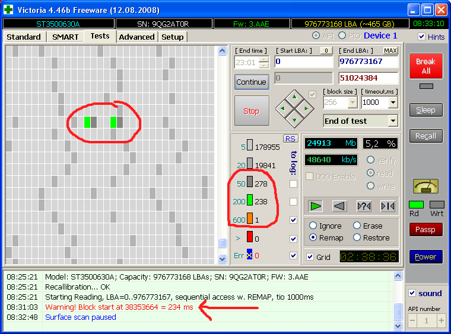Click the RS reset counters button
451x334 pixels.
290,139
